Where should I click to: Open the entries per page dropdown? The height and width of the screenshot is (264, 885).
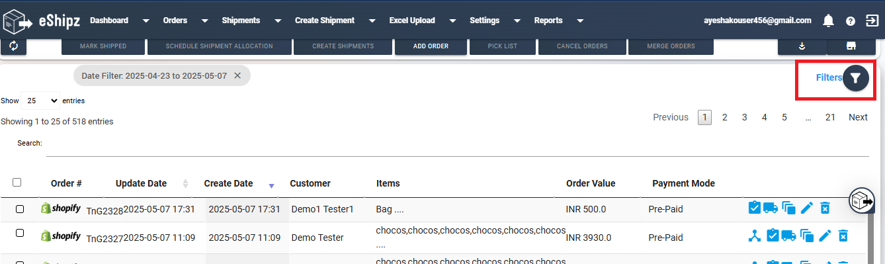click(x=40, y=101)
